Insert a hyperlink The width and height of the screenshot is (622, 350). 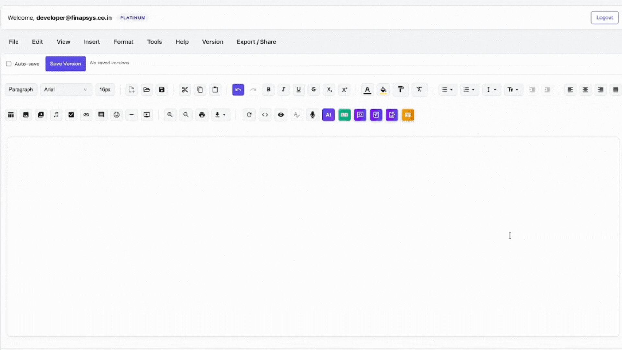point(86,115)
